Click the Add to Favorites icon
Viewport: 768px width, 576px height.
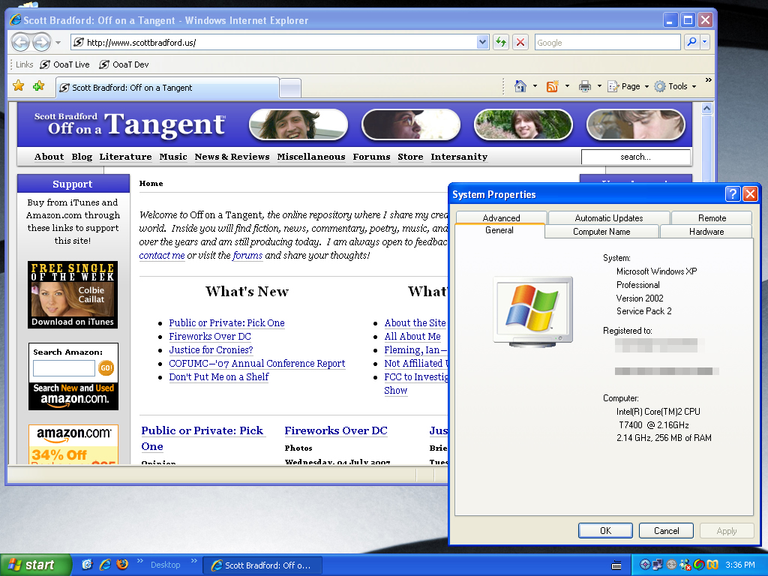(38, 86)
